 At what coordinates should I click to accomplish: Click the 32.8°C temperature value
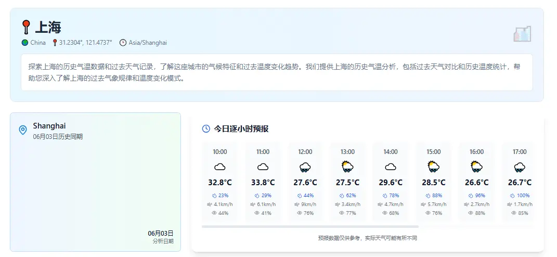point(220,183)
